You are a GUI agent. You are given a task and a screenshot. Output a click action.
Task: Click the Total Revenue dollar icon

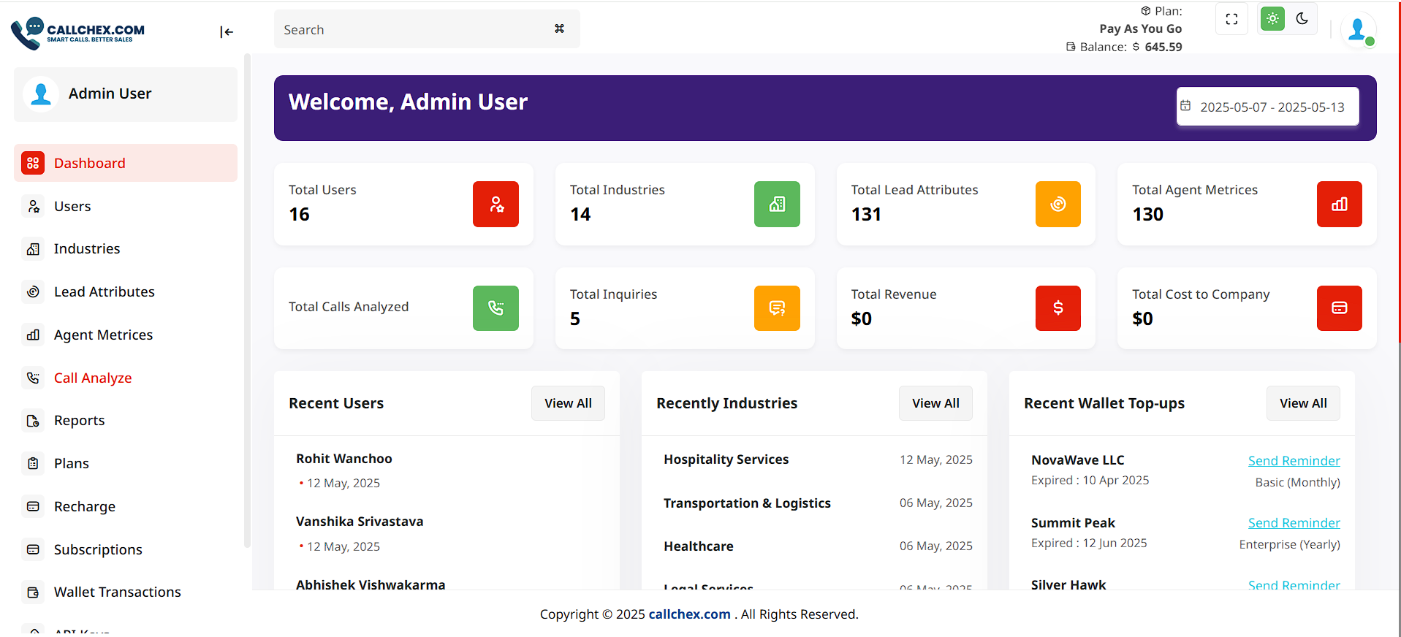click(1058, 308)
